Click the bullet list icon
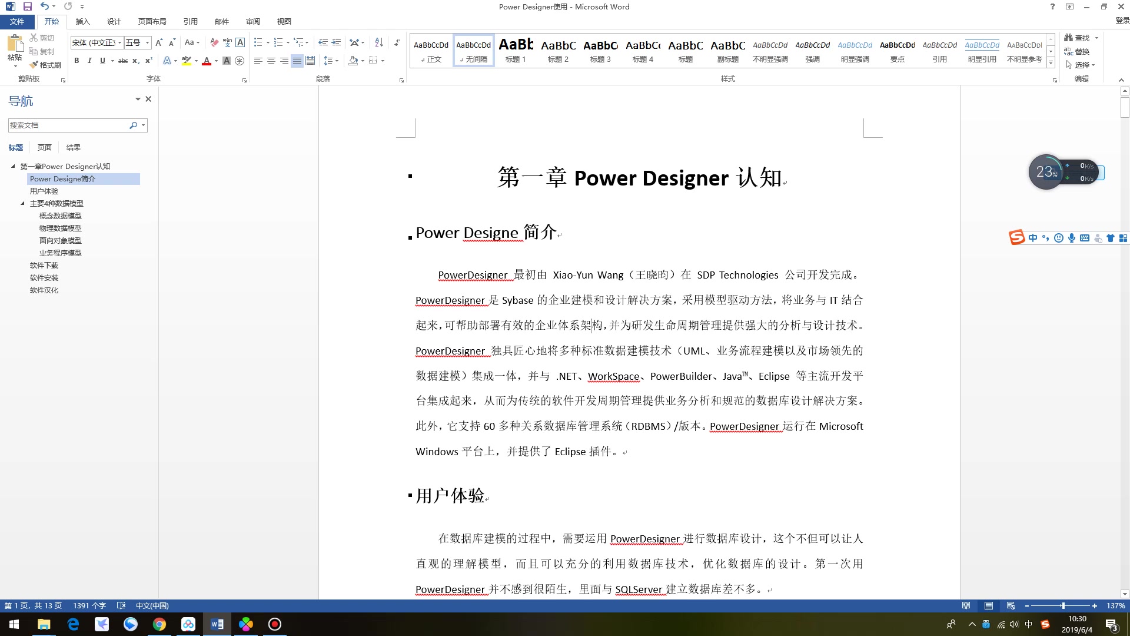Screen dimensions: 1130x636 258,42
